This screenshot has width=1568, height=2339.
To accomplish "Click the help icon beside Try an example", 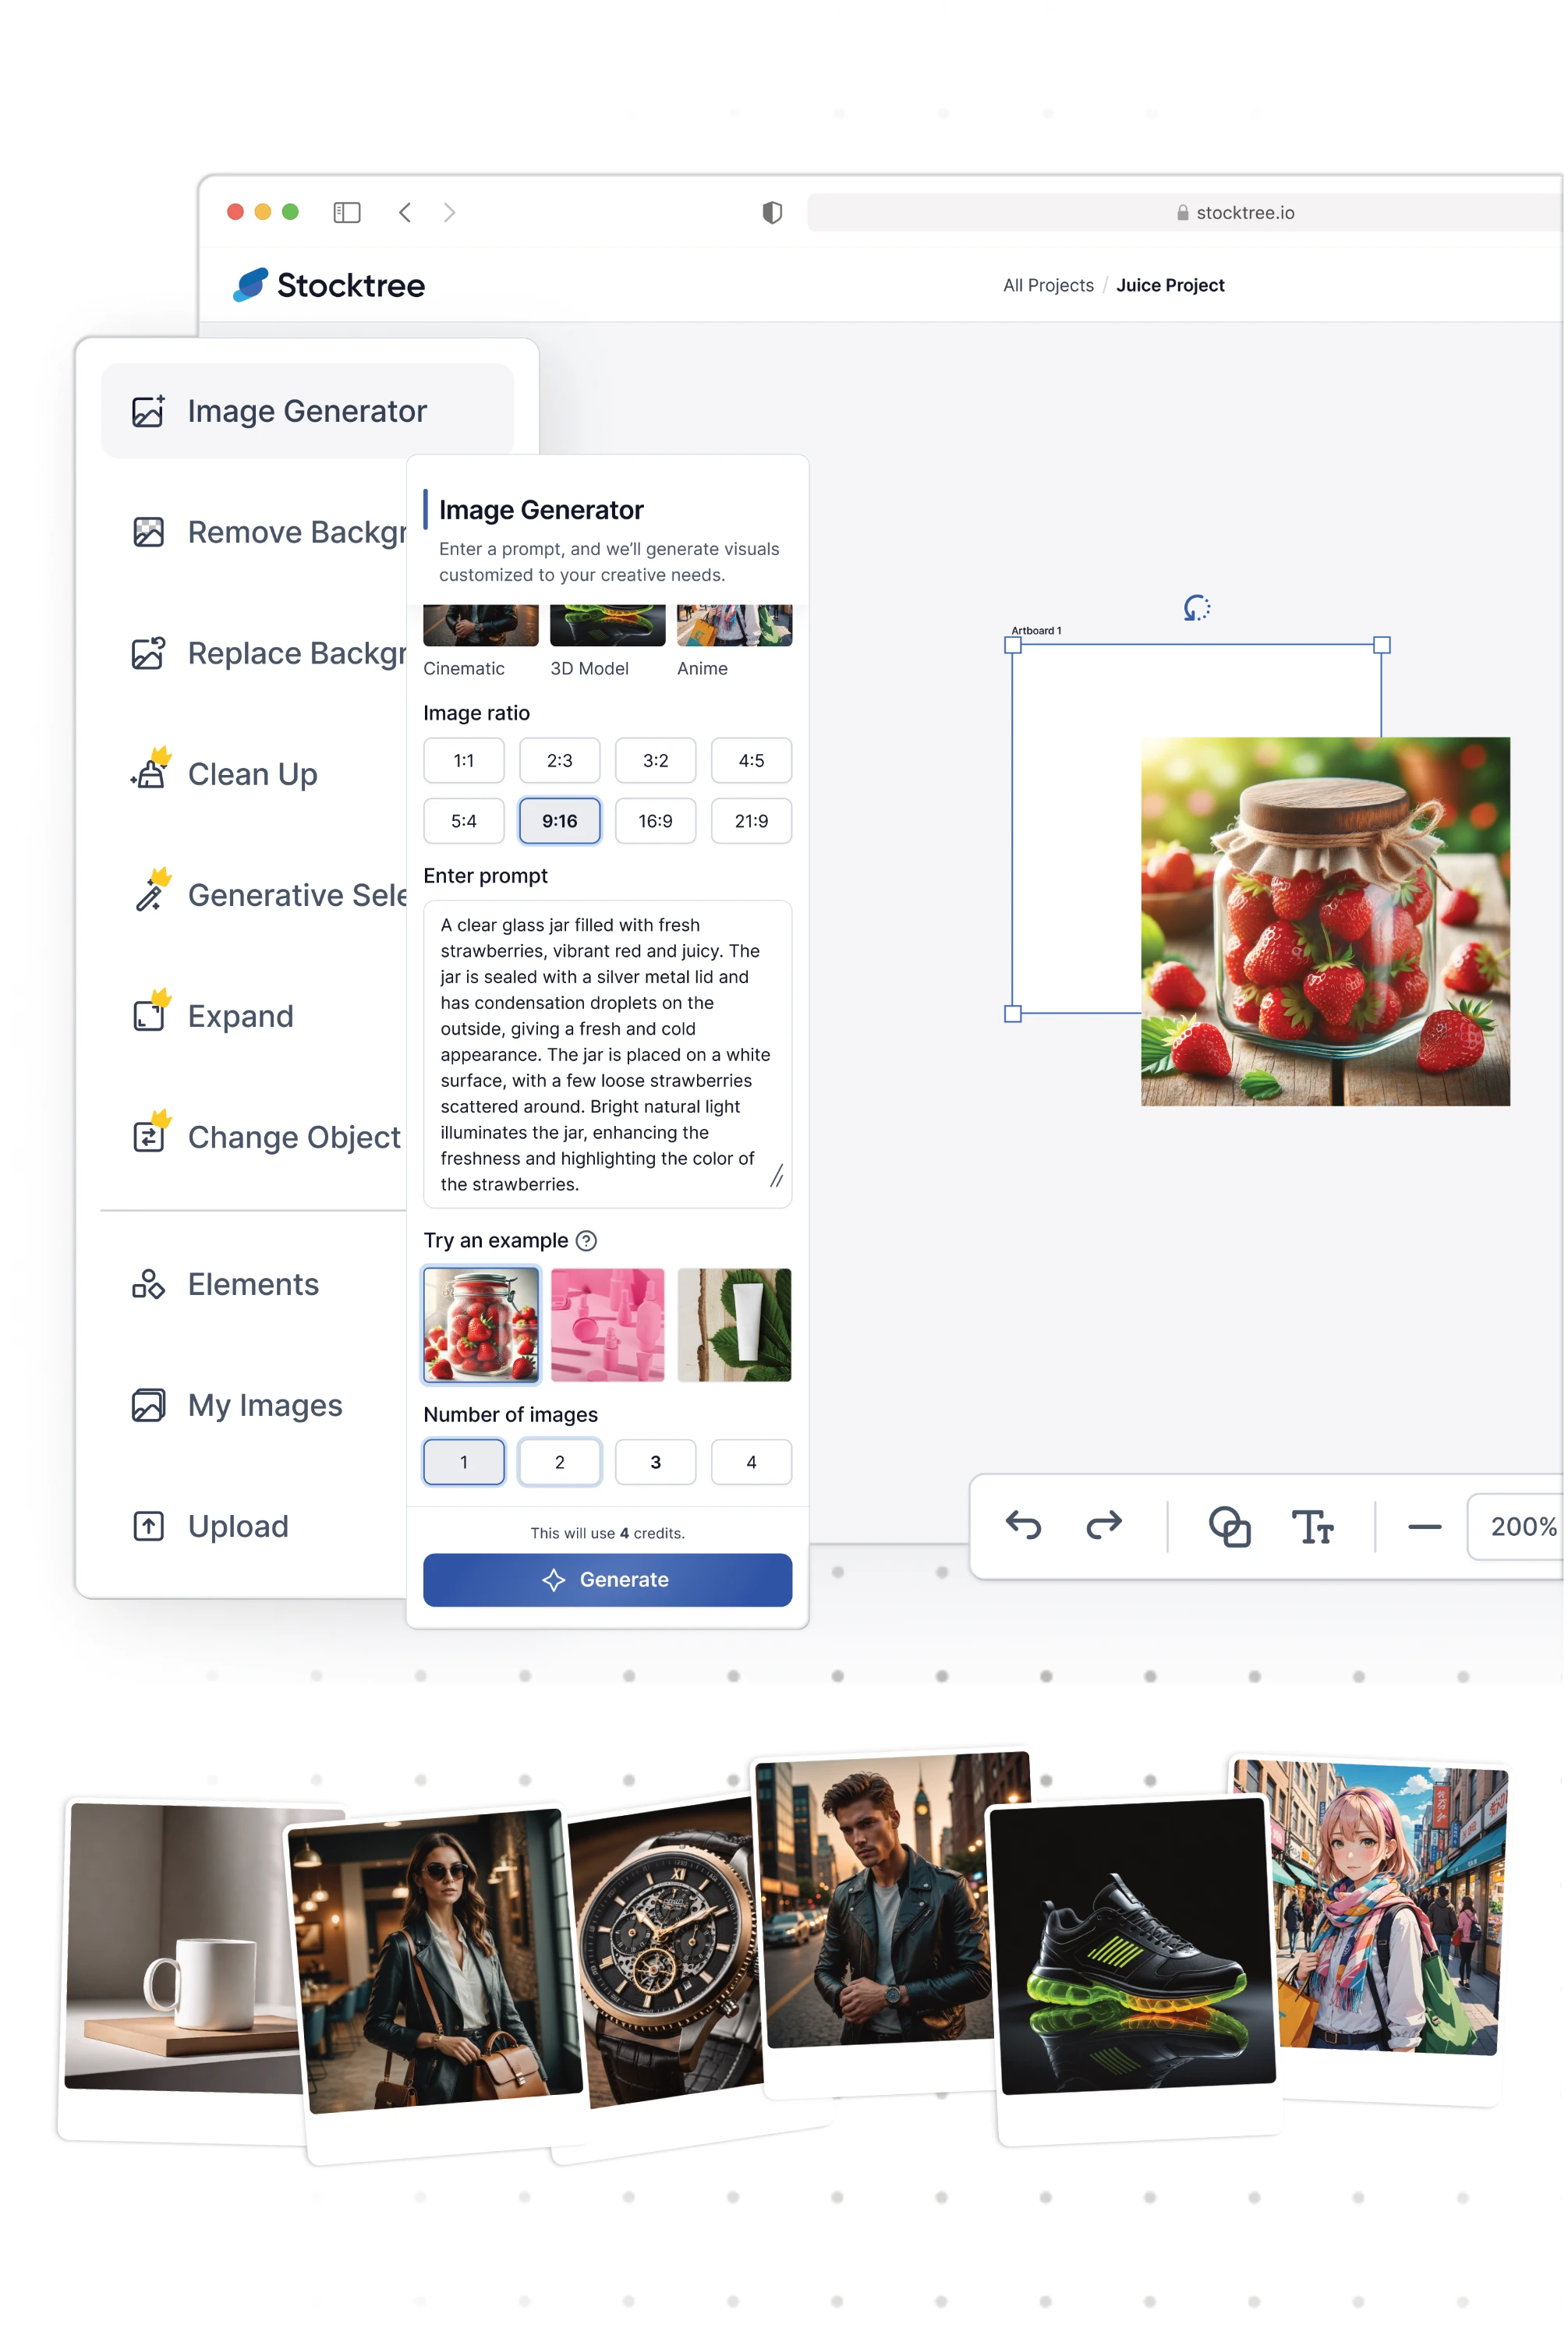I will pyautogui.click(x=587, y=1240).
